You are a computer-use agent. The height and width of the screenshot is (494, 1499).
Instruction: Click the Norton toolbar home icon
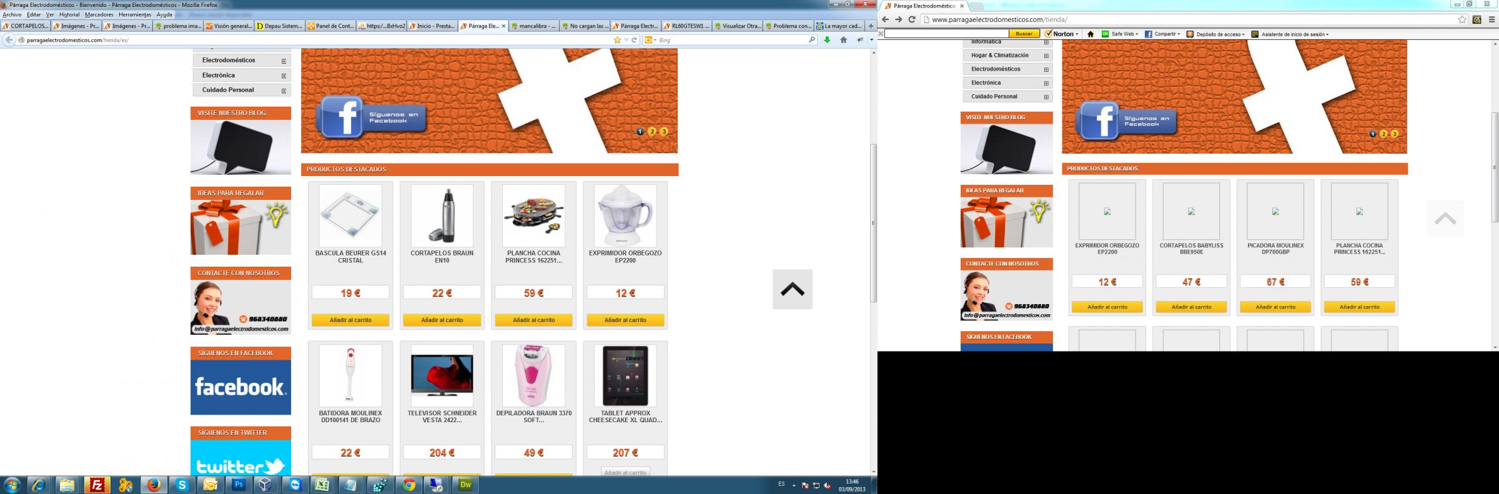(1091, 34)
